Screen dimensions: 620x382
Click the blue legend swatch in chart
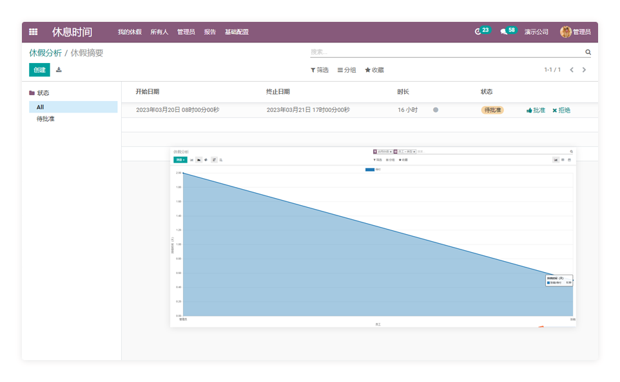tap(369, 170)
